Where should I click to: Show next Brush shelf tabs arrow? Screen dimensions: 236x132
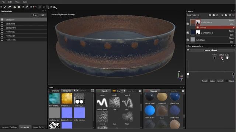pos(125,91)
